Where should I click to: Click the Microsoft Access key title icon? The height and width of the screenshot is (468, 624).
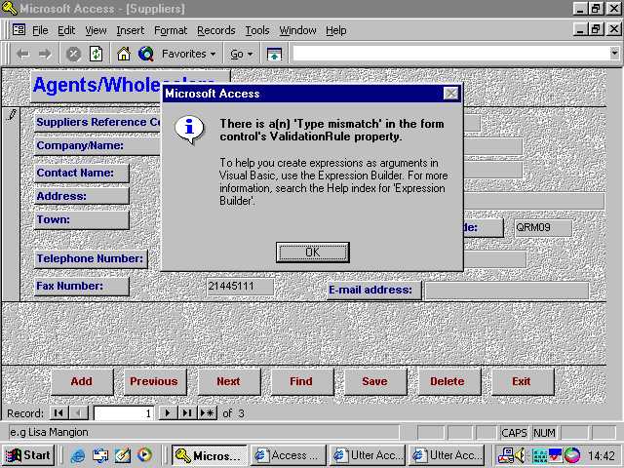[9, 8]
